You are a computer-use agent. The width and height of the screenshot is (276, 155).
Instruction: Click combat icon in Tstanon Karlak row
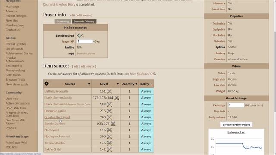(x=110, y=143)
